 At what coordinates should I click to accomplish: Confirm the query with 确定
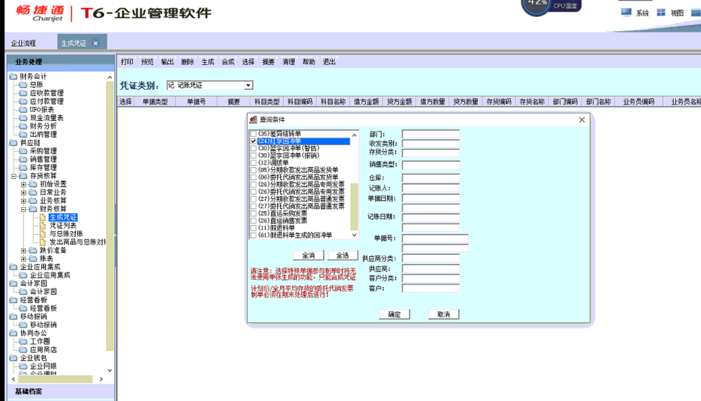pyautogui.click(x=394, y=314)
